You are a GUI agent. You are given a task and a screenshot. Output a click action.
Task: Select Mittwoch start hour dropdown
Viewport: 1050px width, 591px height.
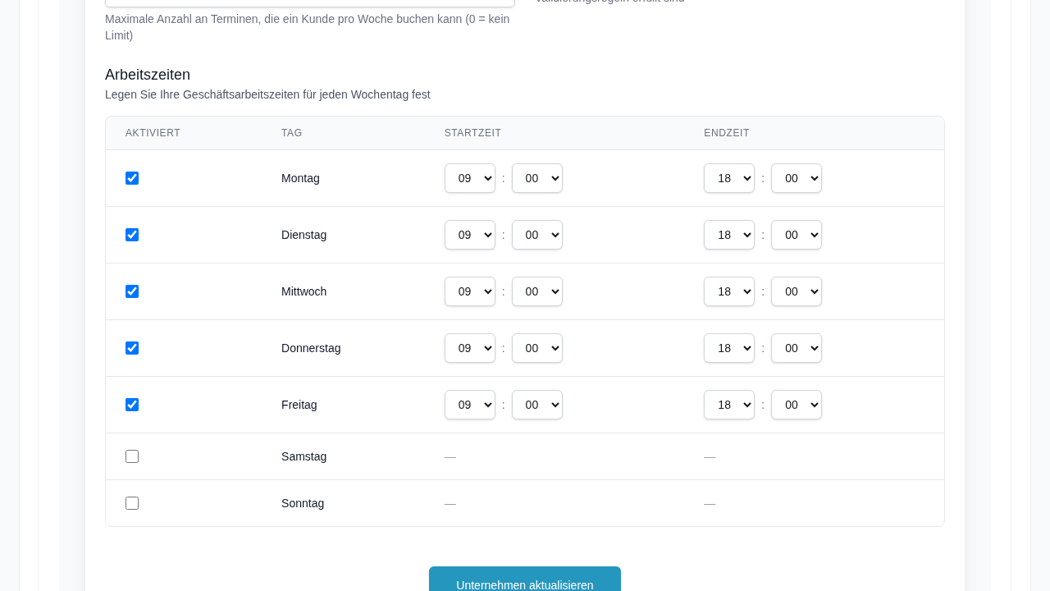[469, 291]
